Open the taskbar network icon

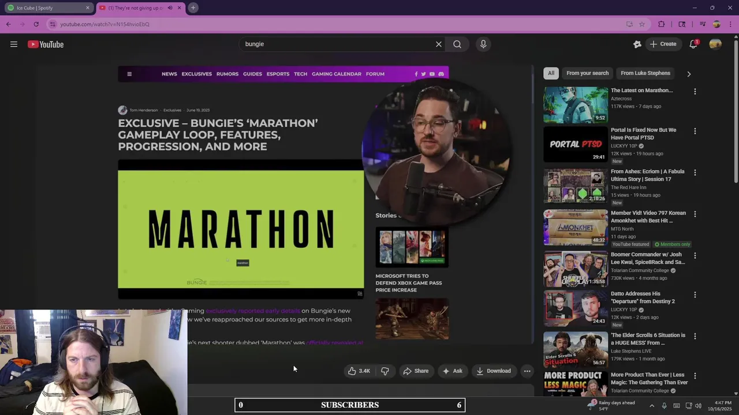tap(688, 406)
